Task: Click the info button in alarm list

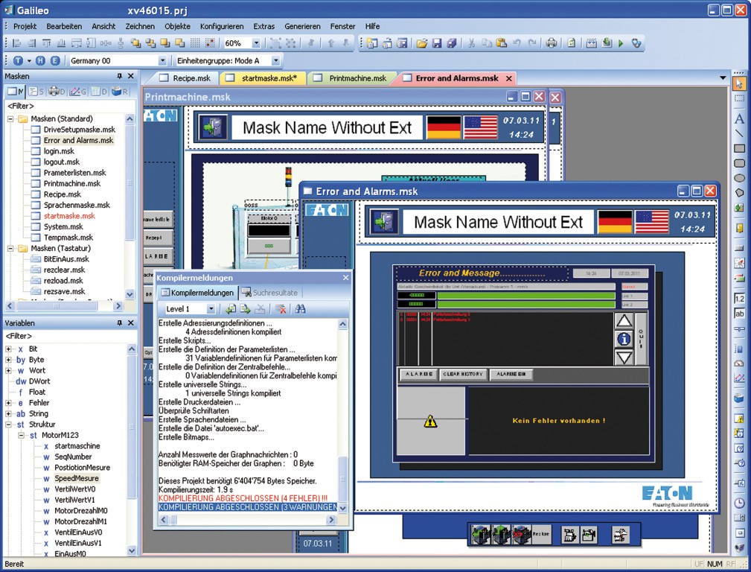Action: (x=624, y=339)
